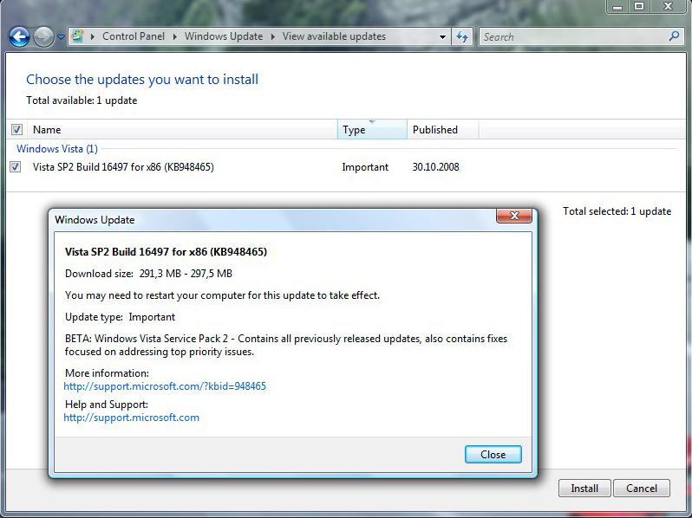Sort updates by the Published column
Viewport: 692px width, 518px height.
click(442, 130)
